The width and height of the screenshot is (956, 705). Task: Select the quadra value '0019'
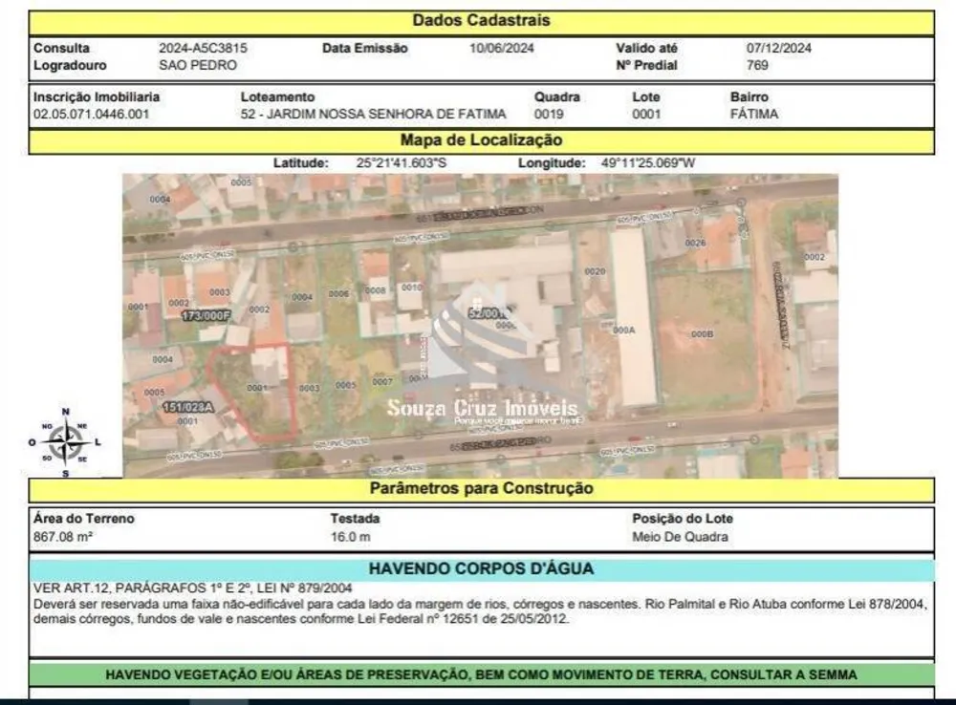549,114
